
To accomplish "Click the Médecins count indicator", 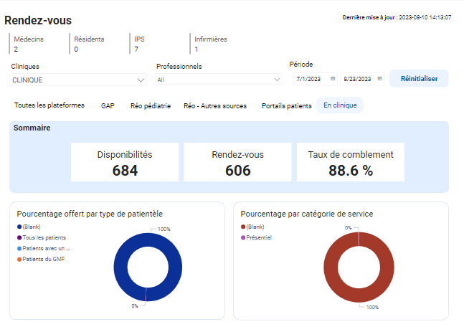I will point(27,44).
